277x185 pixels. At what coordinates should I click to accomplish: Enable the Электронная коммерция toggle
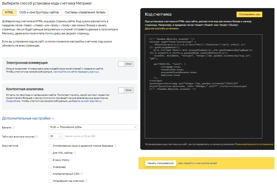(x=126, y=64)
